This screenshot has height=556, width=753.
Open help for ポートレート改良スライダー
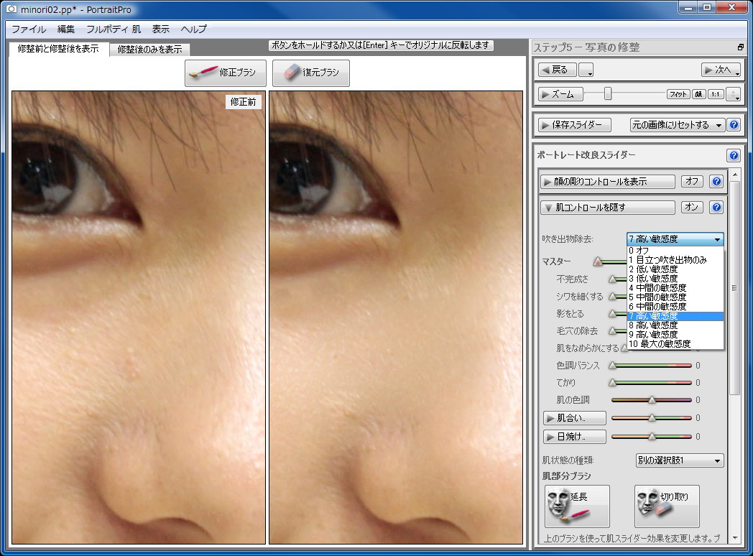(734, 155)
